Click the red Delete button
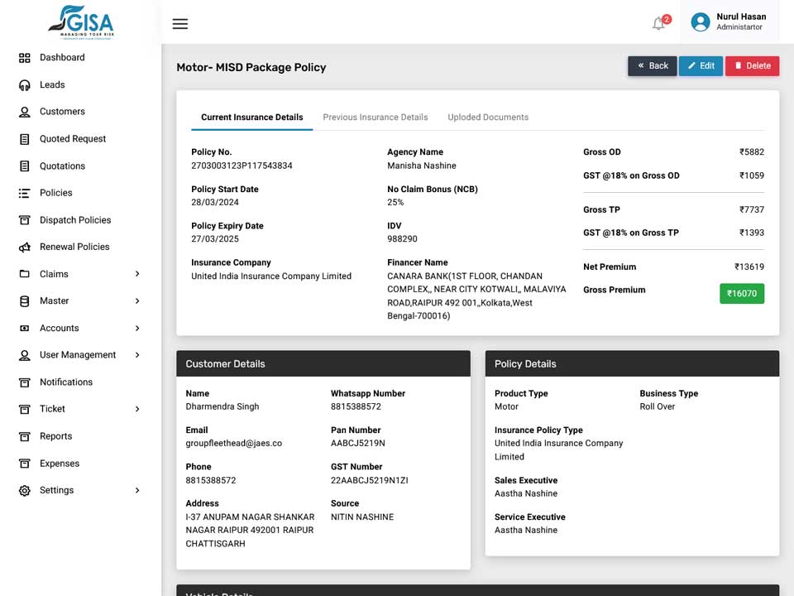 coord(752,66)
